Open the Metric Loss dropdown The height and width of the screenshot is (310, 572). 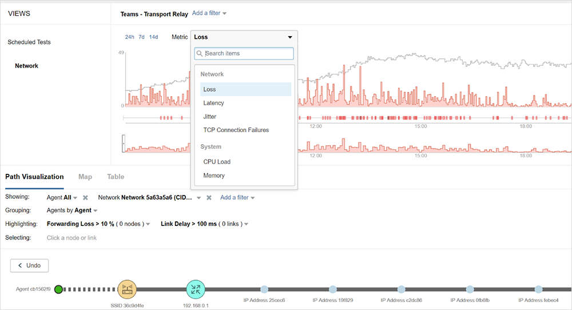(244, 37)
